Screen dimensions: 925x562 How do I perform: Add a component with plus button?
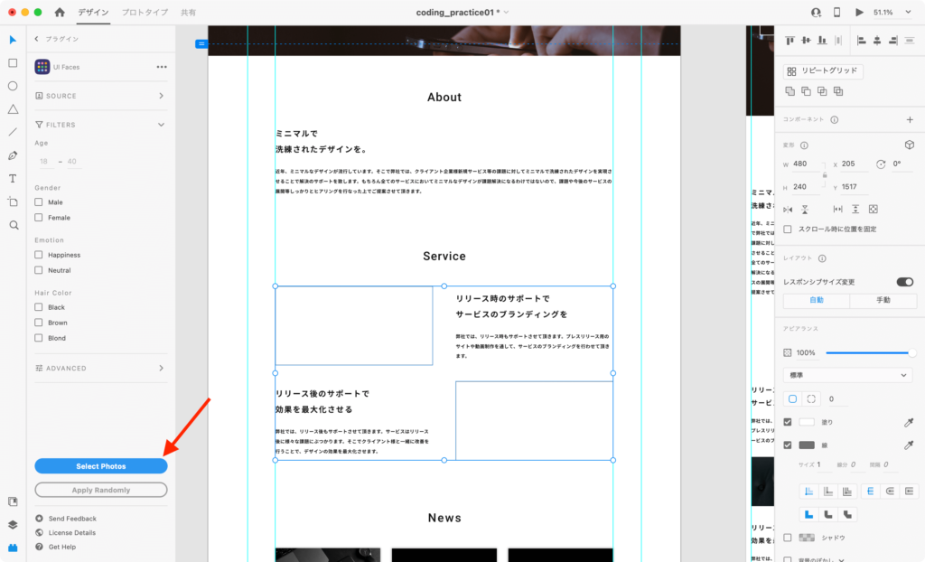910,120
